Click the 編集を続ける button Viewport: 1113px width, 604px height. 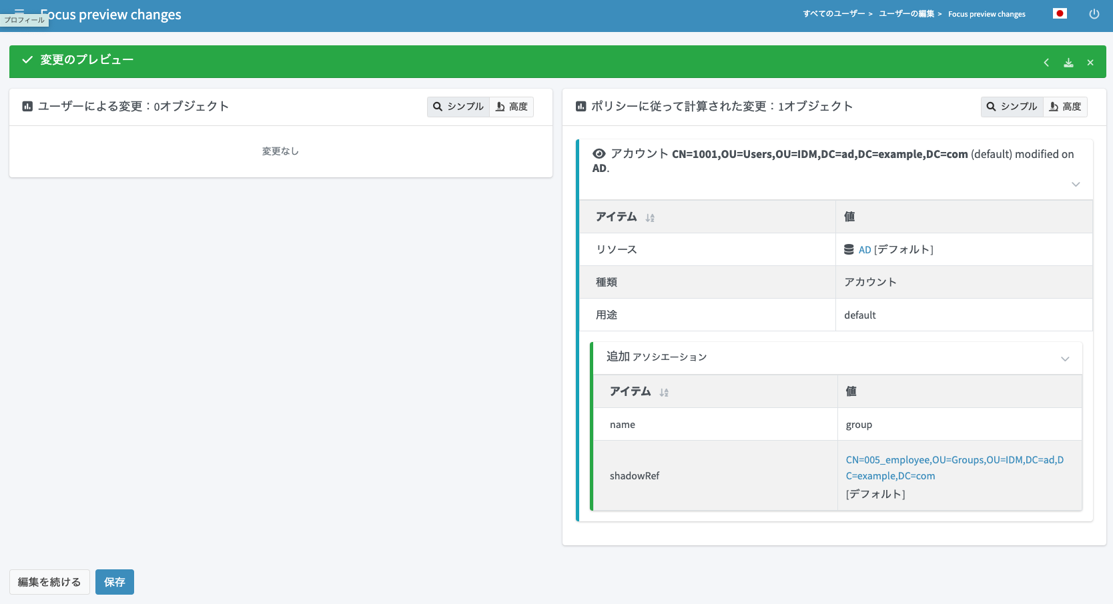[x=49, y=582]
